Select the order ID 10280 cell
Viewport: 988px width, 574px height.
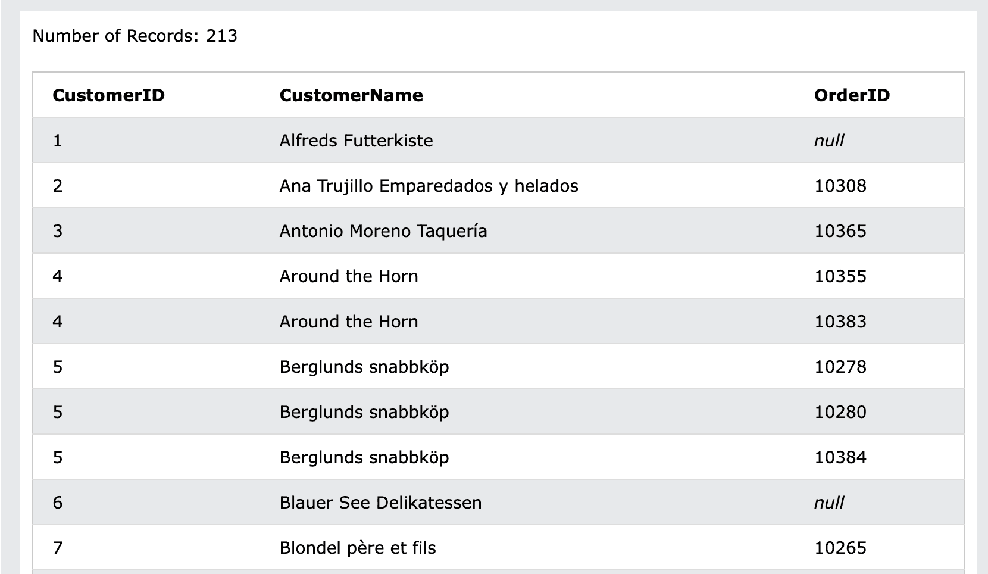pyautogui.click(x=840, y=412)
